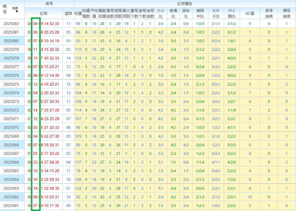Viewport: 296px width, 211px height.
Task: Click the 和值 value 137 in row 2025066
Action: (78, 162)
